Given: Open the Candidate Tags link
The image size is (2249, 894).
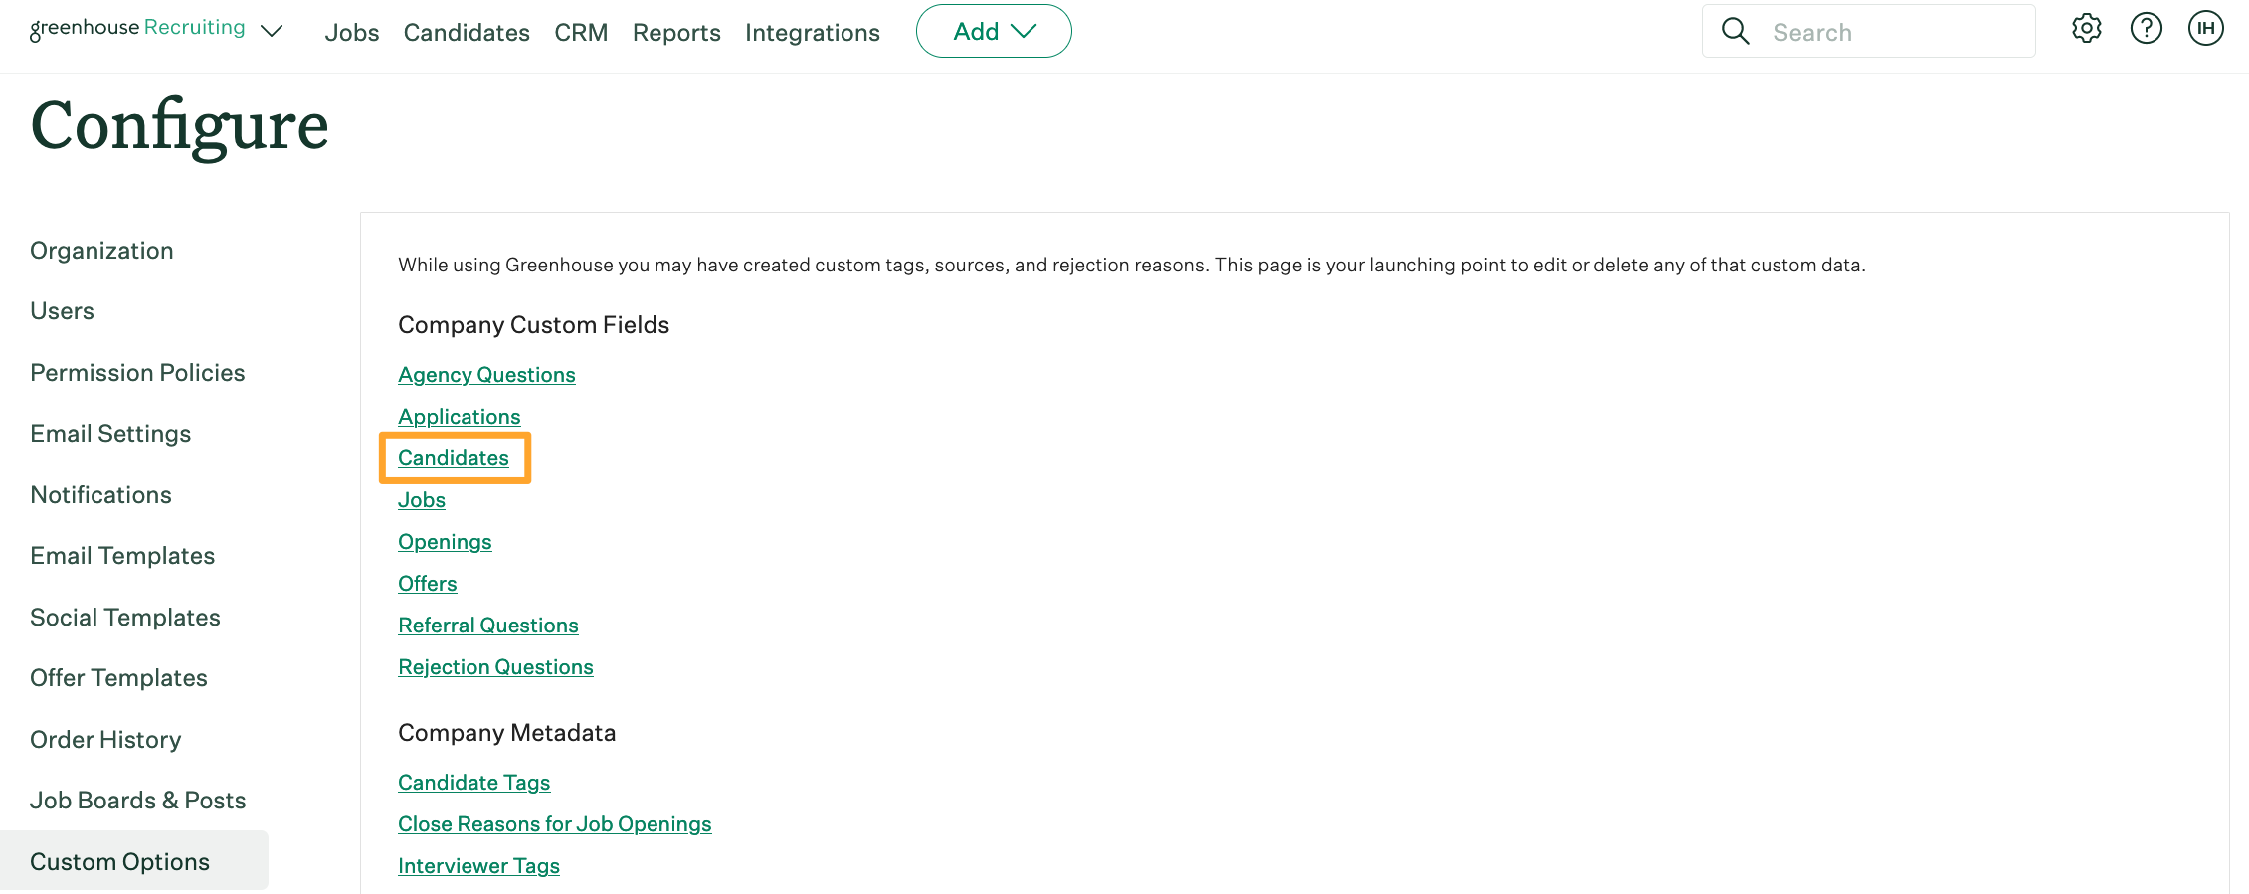Looking at the screenshot, I should click(x=474, y=783).
